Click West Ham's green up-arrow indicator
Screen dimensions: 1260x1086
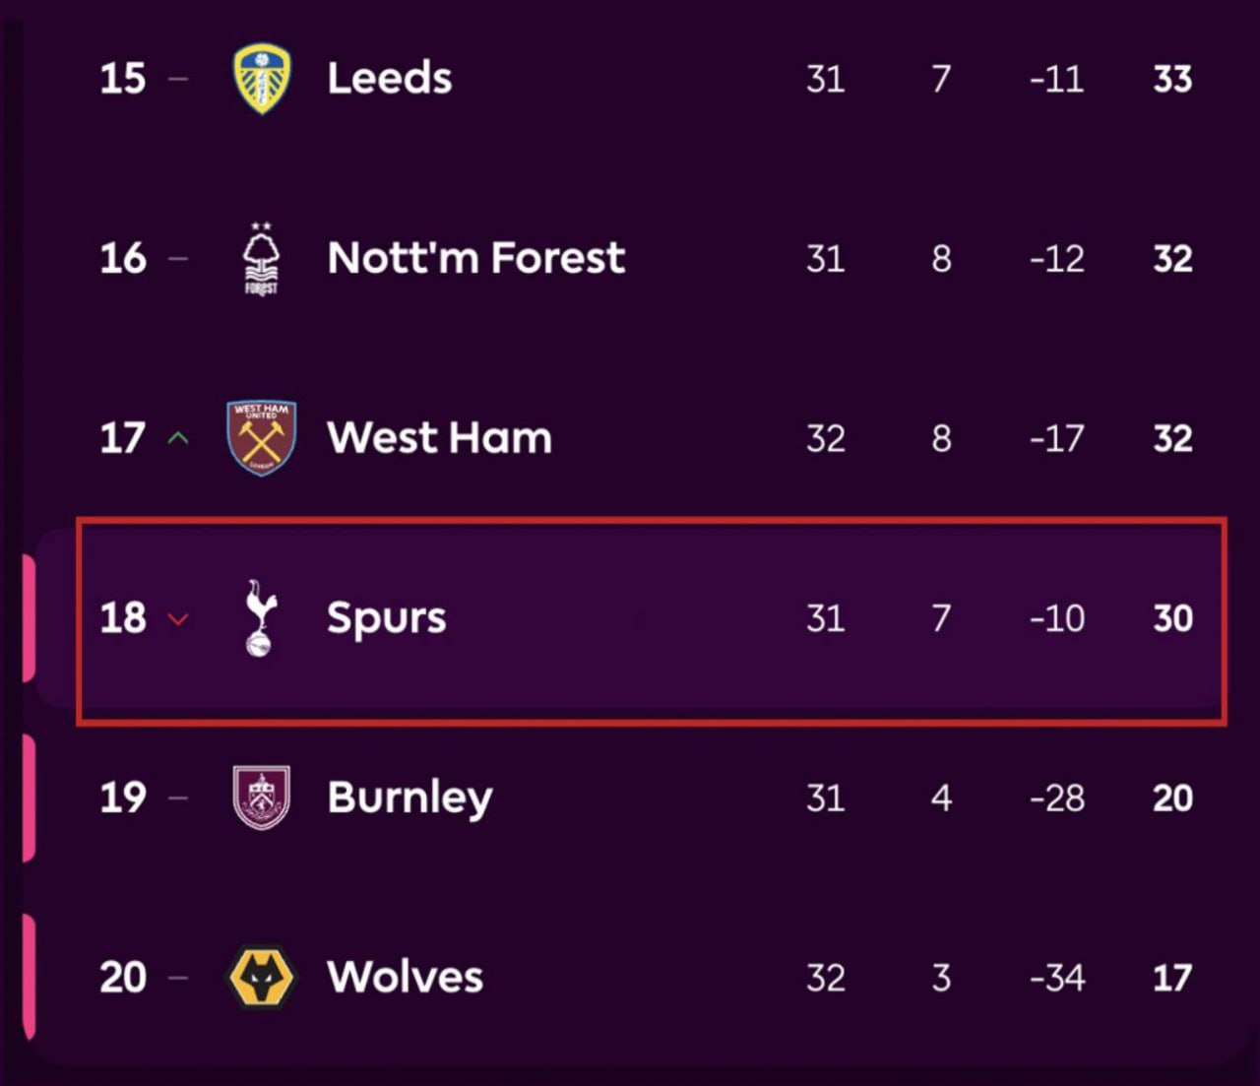178,438
